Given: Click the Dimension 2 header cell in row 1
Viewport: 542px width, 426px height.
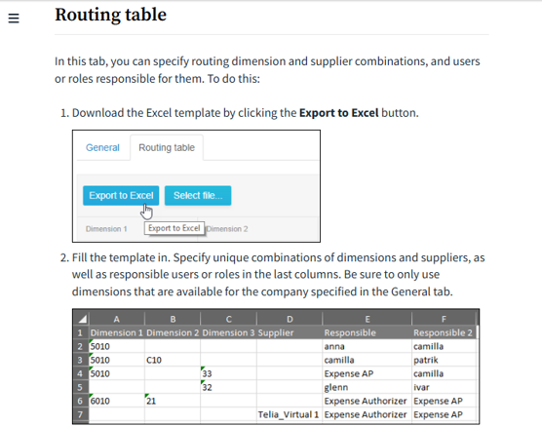Looking at the screenshot, I should pos(173,332).
